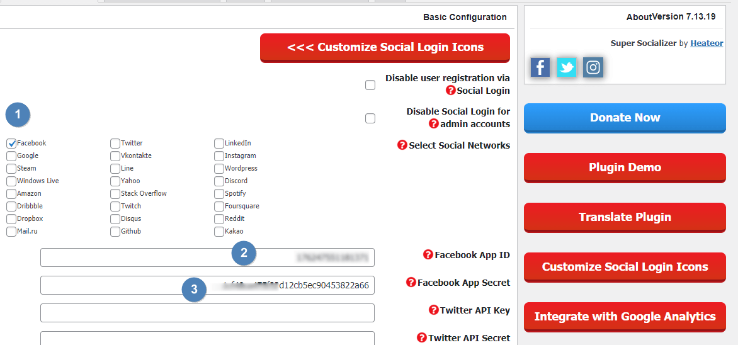Click help icon for admin accounts option
Viewport: 738px width, 345px height.
click(434, 124)
